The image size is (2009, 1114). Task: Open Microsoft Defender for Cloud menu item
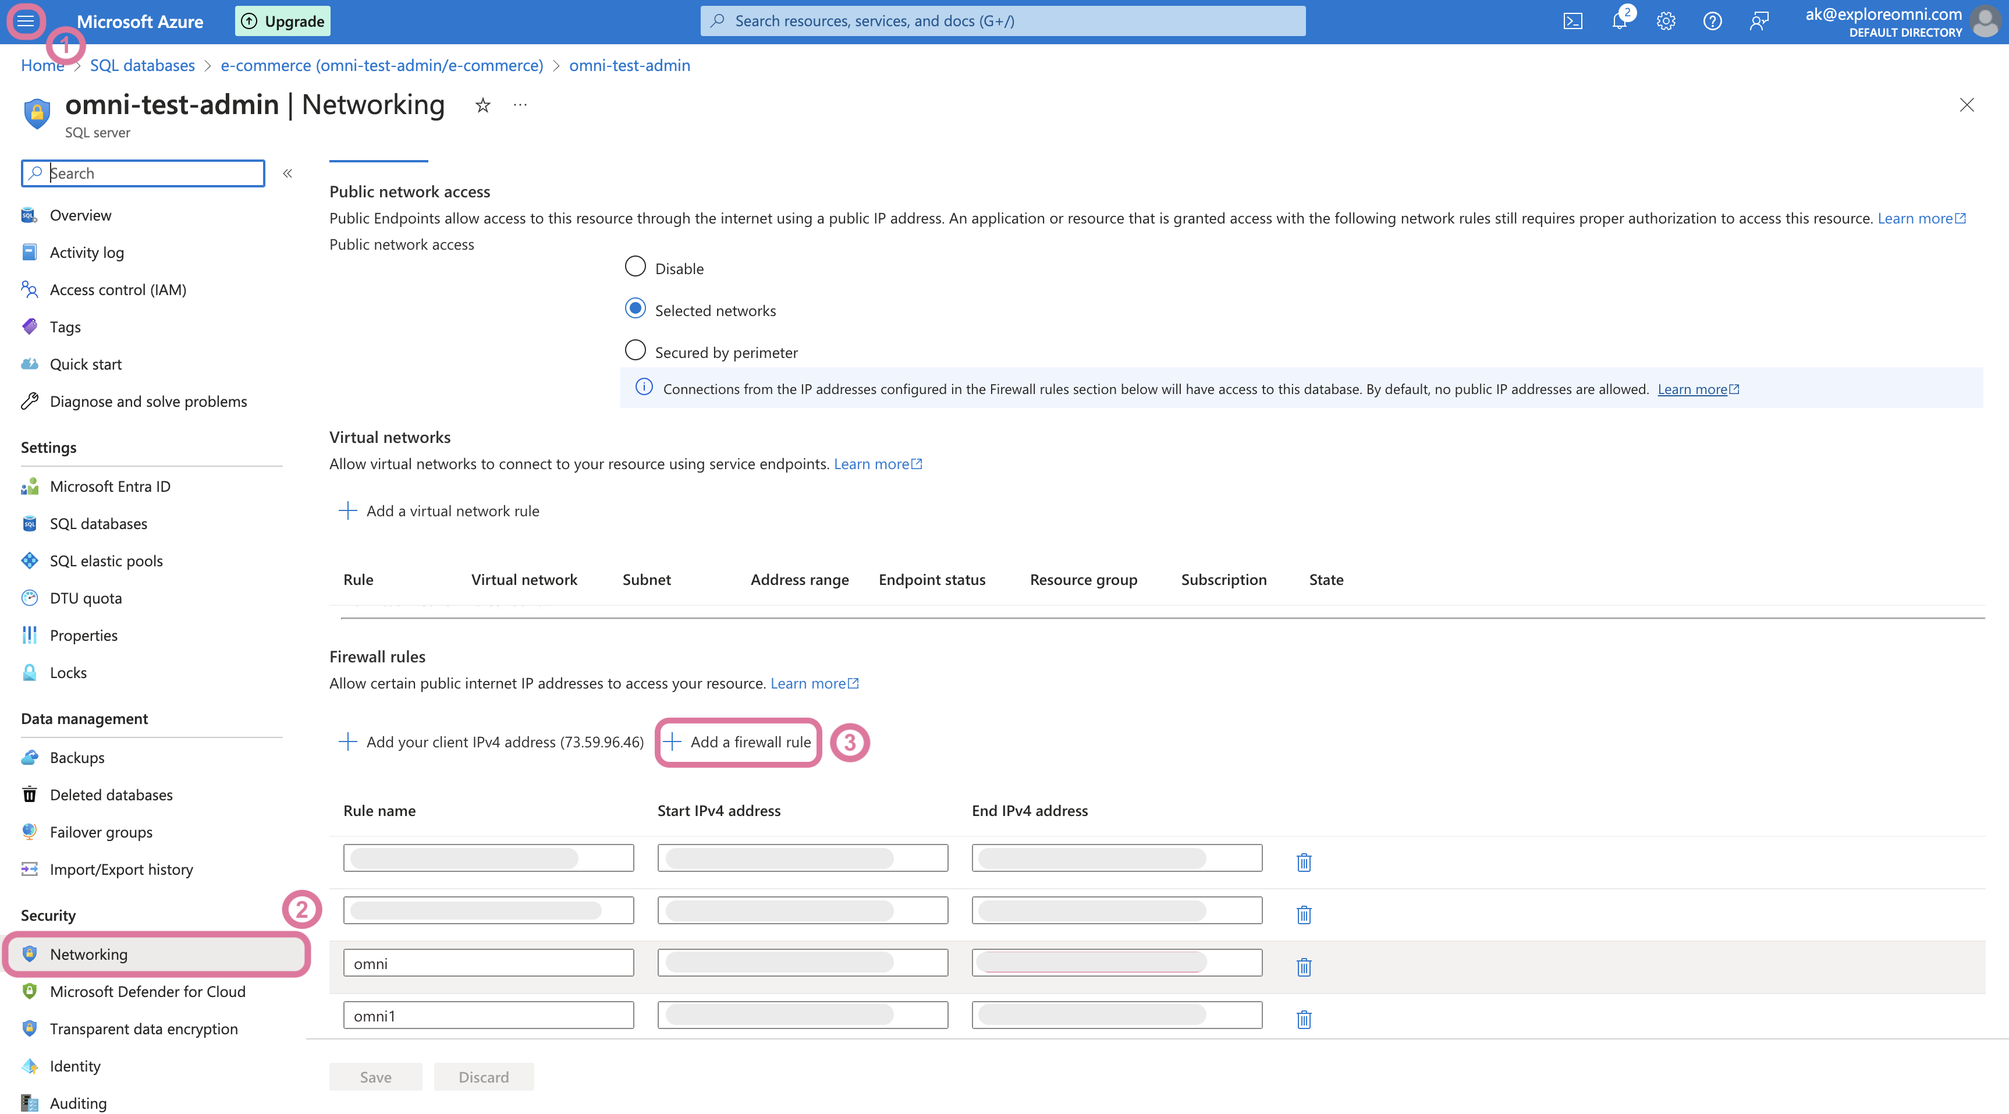tap(147, 991)
